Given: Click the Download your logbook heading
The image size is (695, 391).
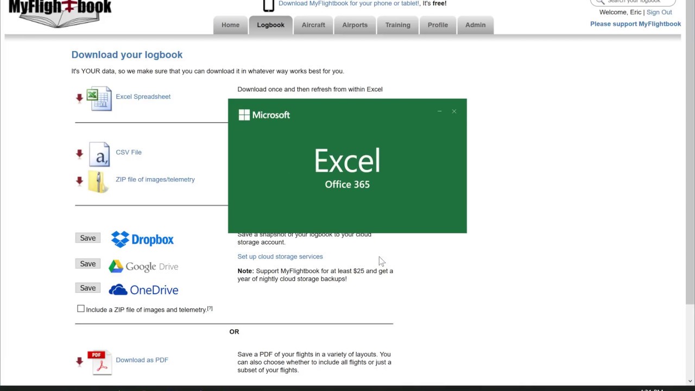Looking at the screenshot, I should pos(127,55).
